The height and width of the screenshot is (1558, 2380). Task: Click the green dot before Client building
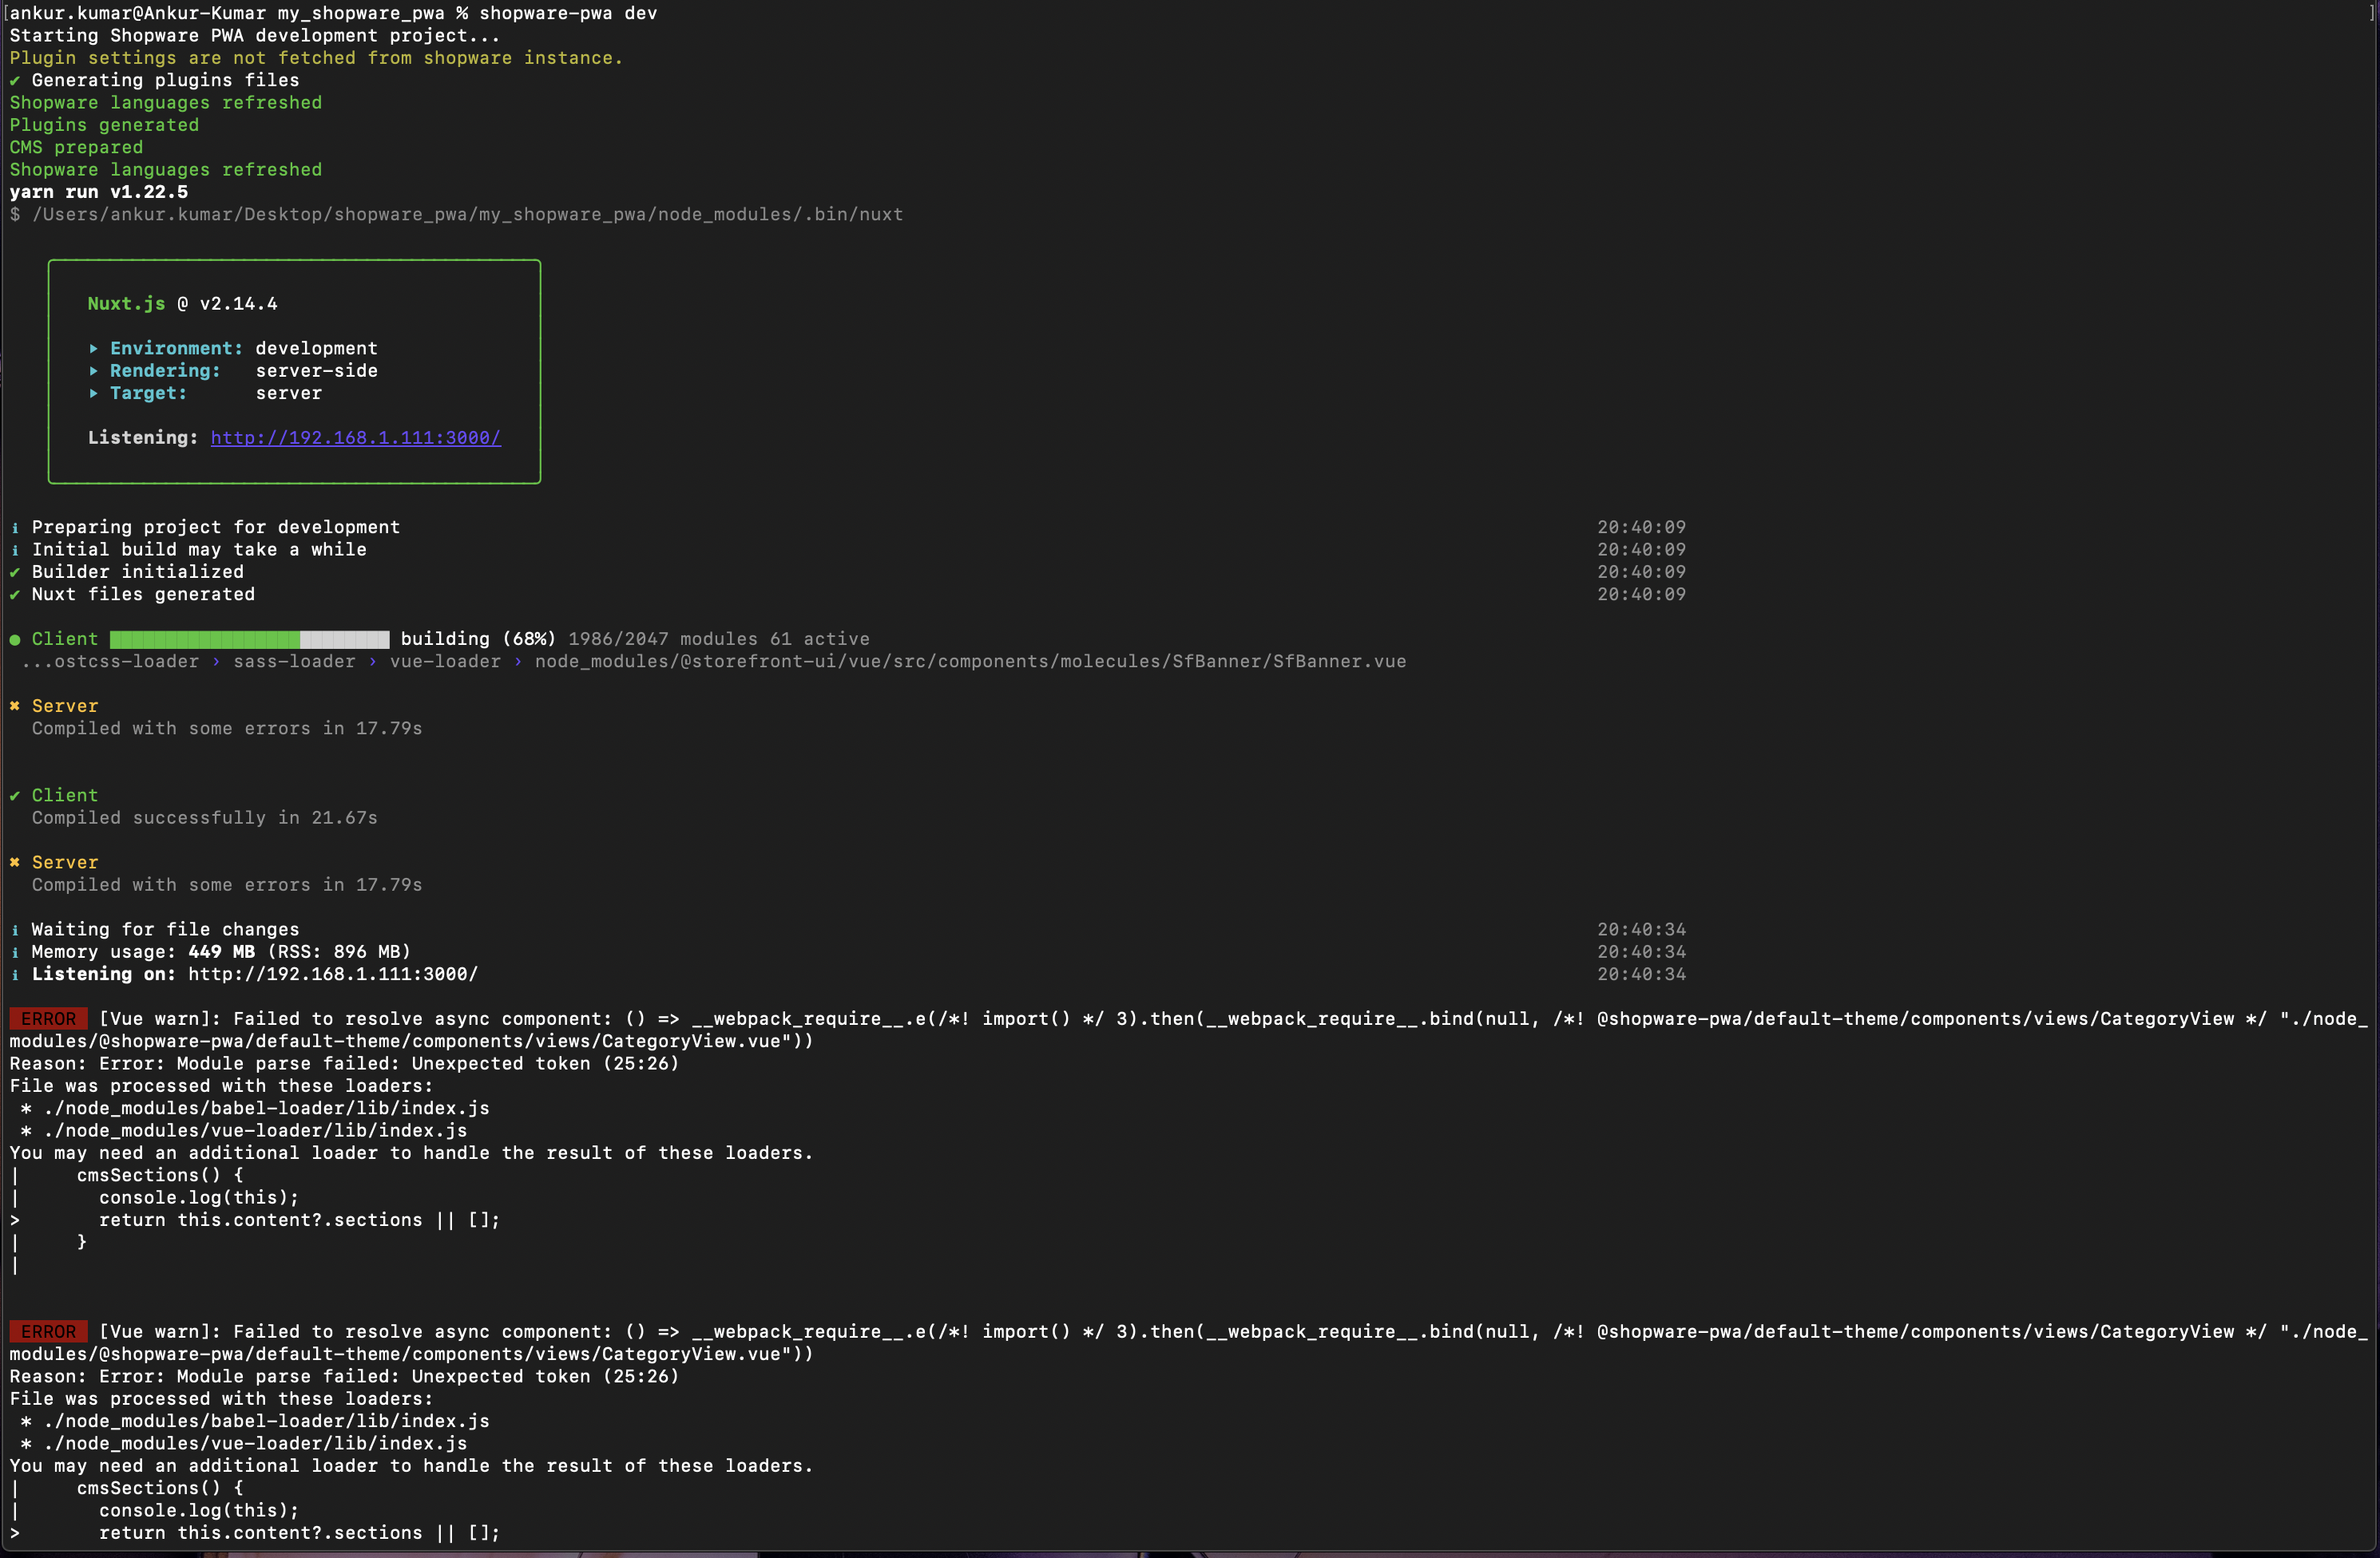pos(15,639)
